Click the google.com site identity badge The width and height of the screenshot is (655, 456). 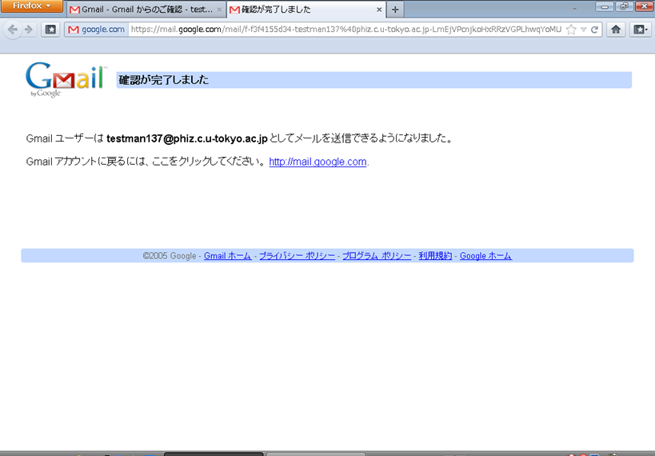[x=97, y=30]
